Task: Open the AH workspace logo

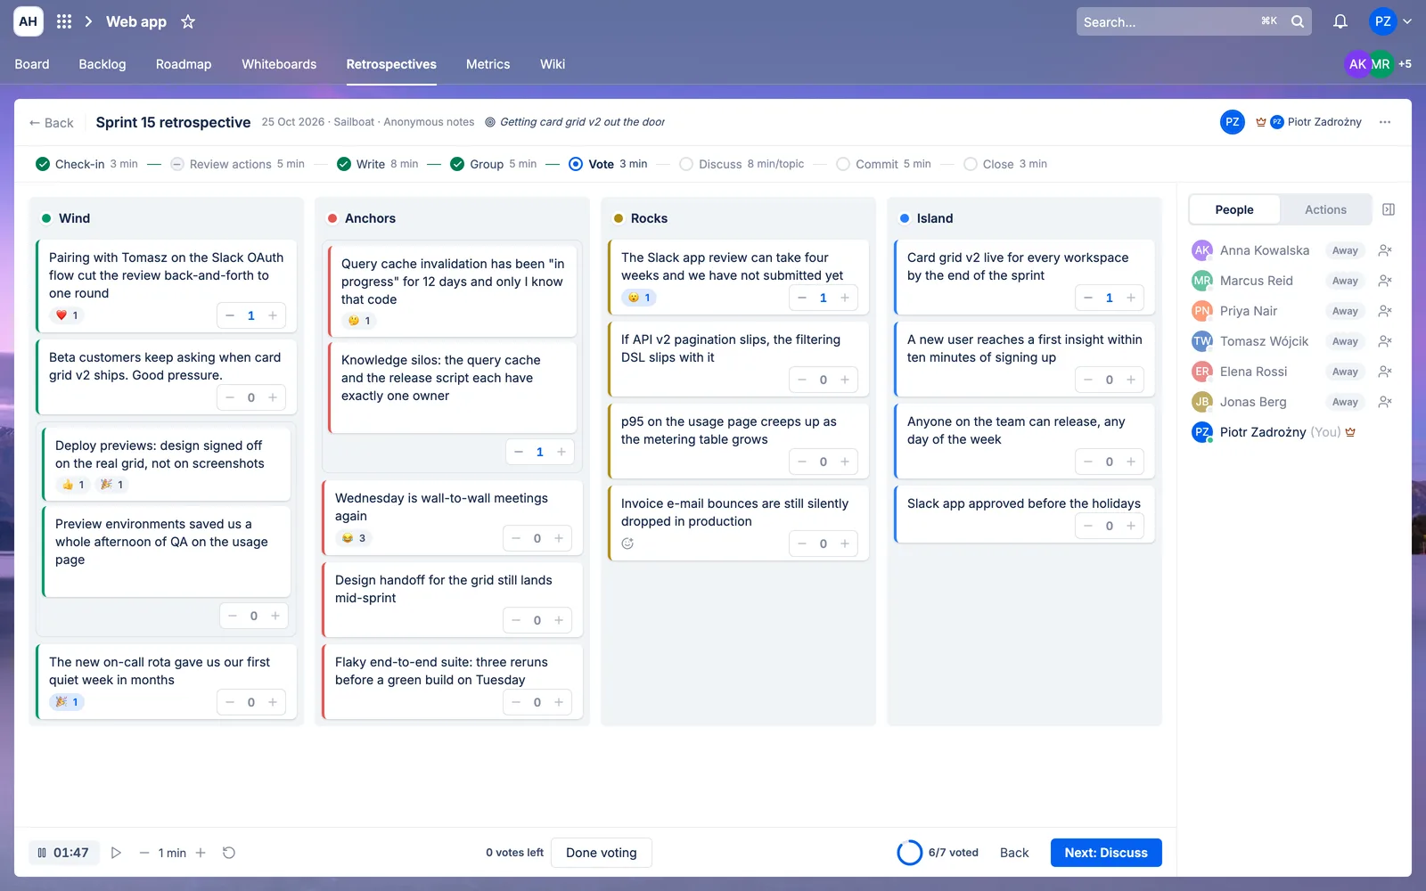Action: click(x=29, y=21)
